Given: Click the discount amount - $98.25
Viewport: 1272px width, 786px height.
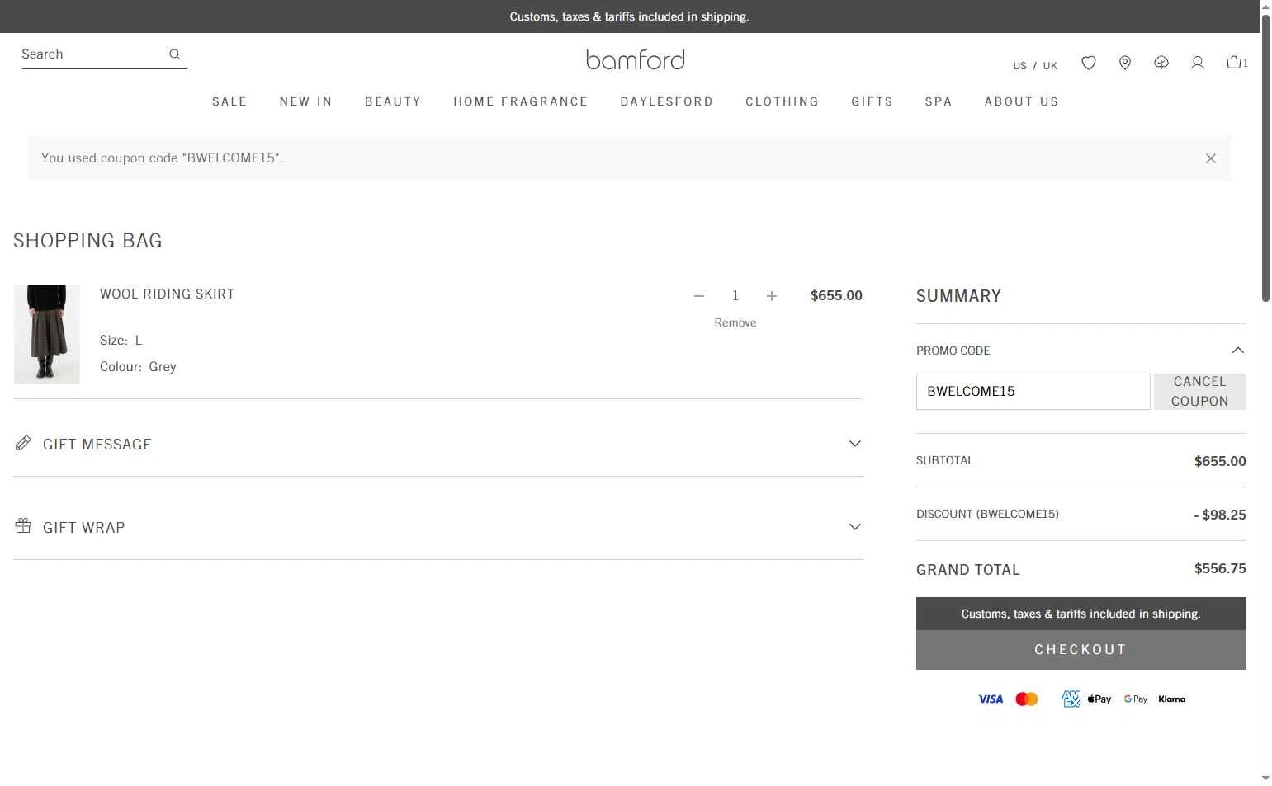Looking at the screenshot, I should [x=1220, y=515].
